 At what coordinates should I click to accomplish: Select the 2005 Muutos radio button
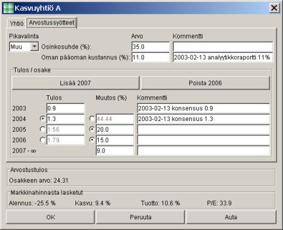click(92, 129)
